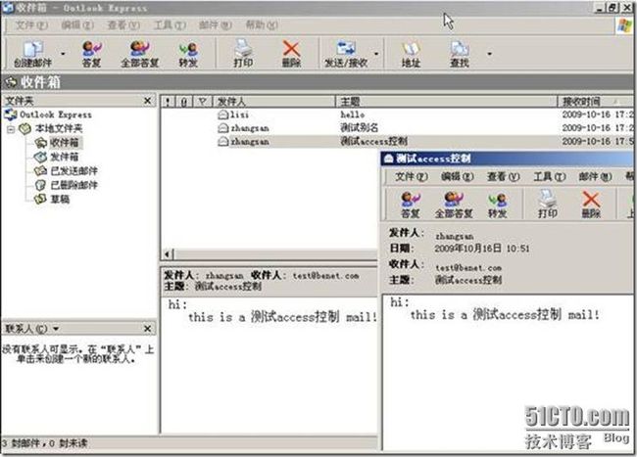Image resolution: width=637 pixels, height=457 pixels.
Task: Click recipient test@benet.com in message window
Action: (468, 267)
